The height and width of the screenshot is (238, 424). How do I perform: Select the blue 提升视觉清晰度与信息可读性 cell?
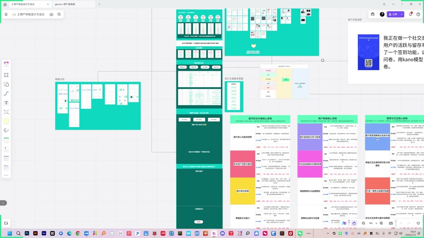377,137
